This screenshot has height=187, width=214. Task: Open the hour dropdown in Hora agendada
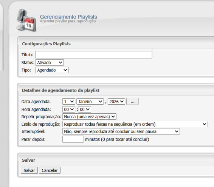click(69, 110)
